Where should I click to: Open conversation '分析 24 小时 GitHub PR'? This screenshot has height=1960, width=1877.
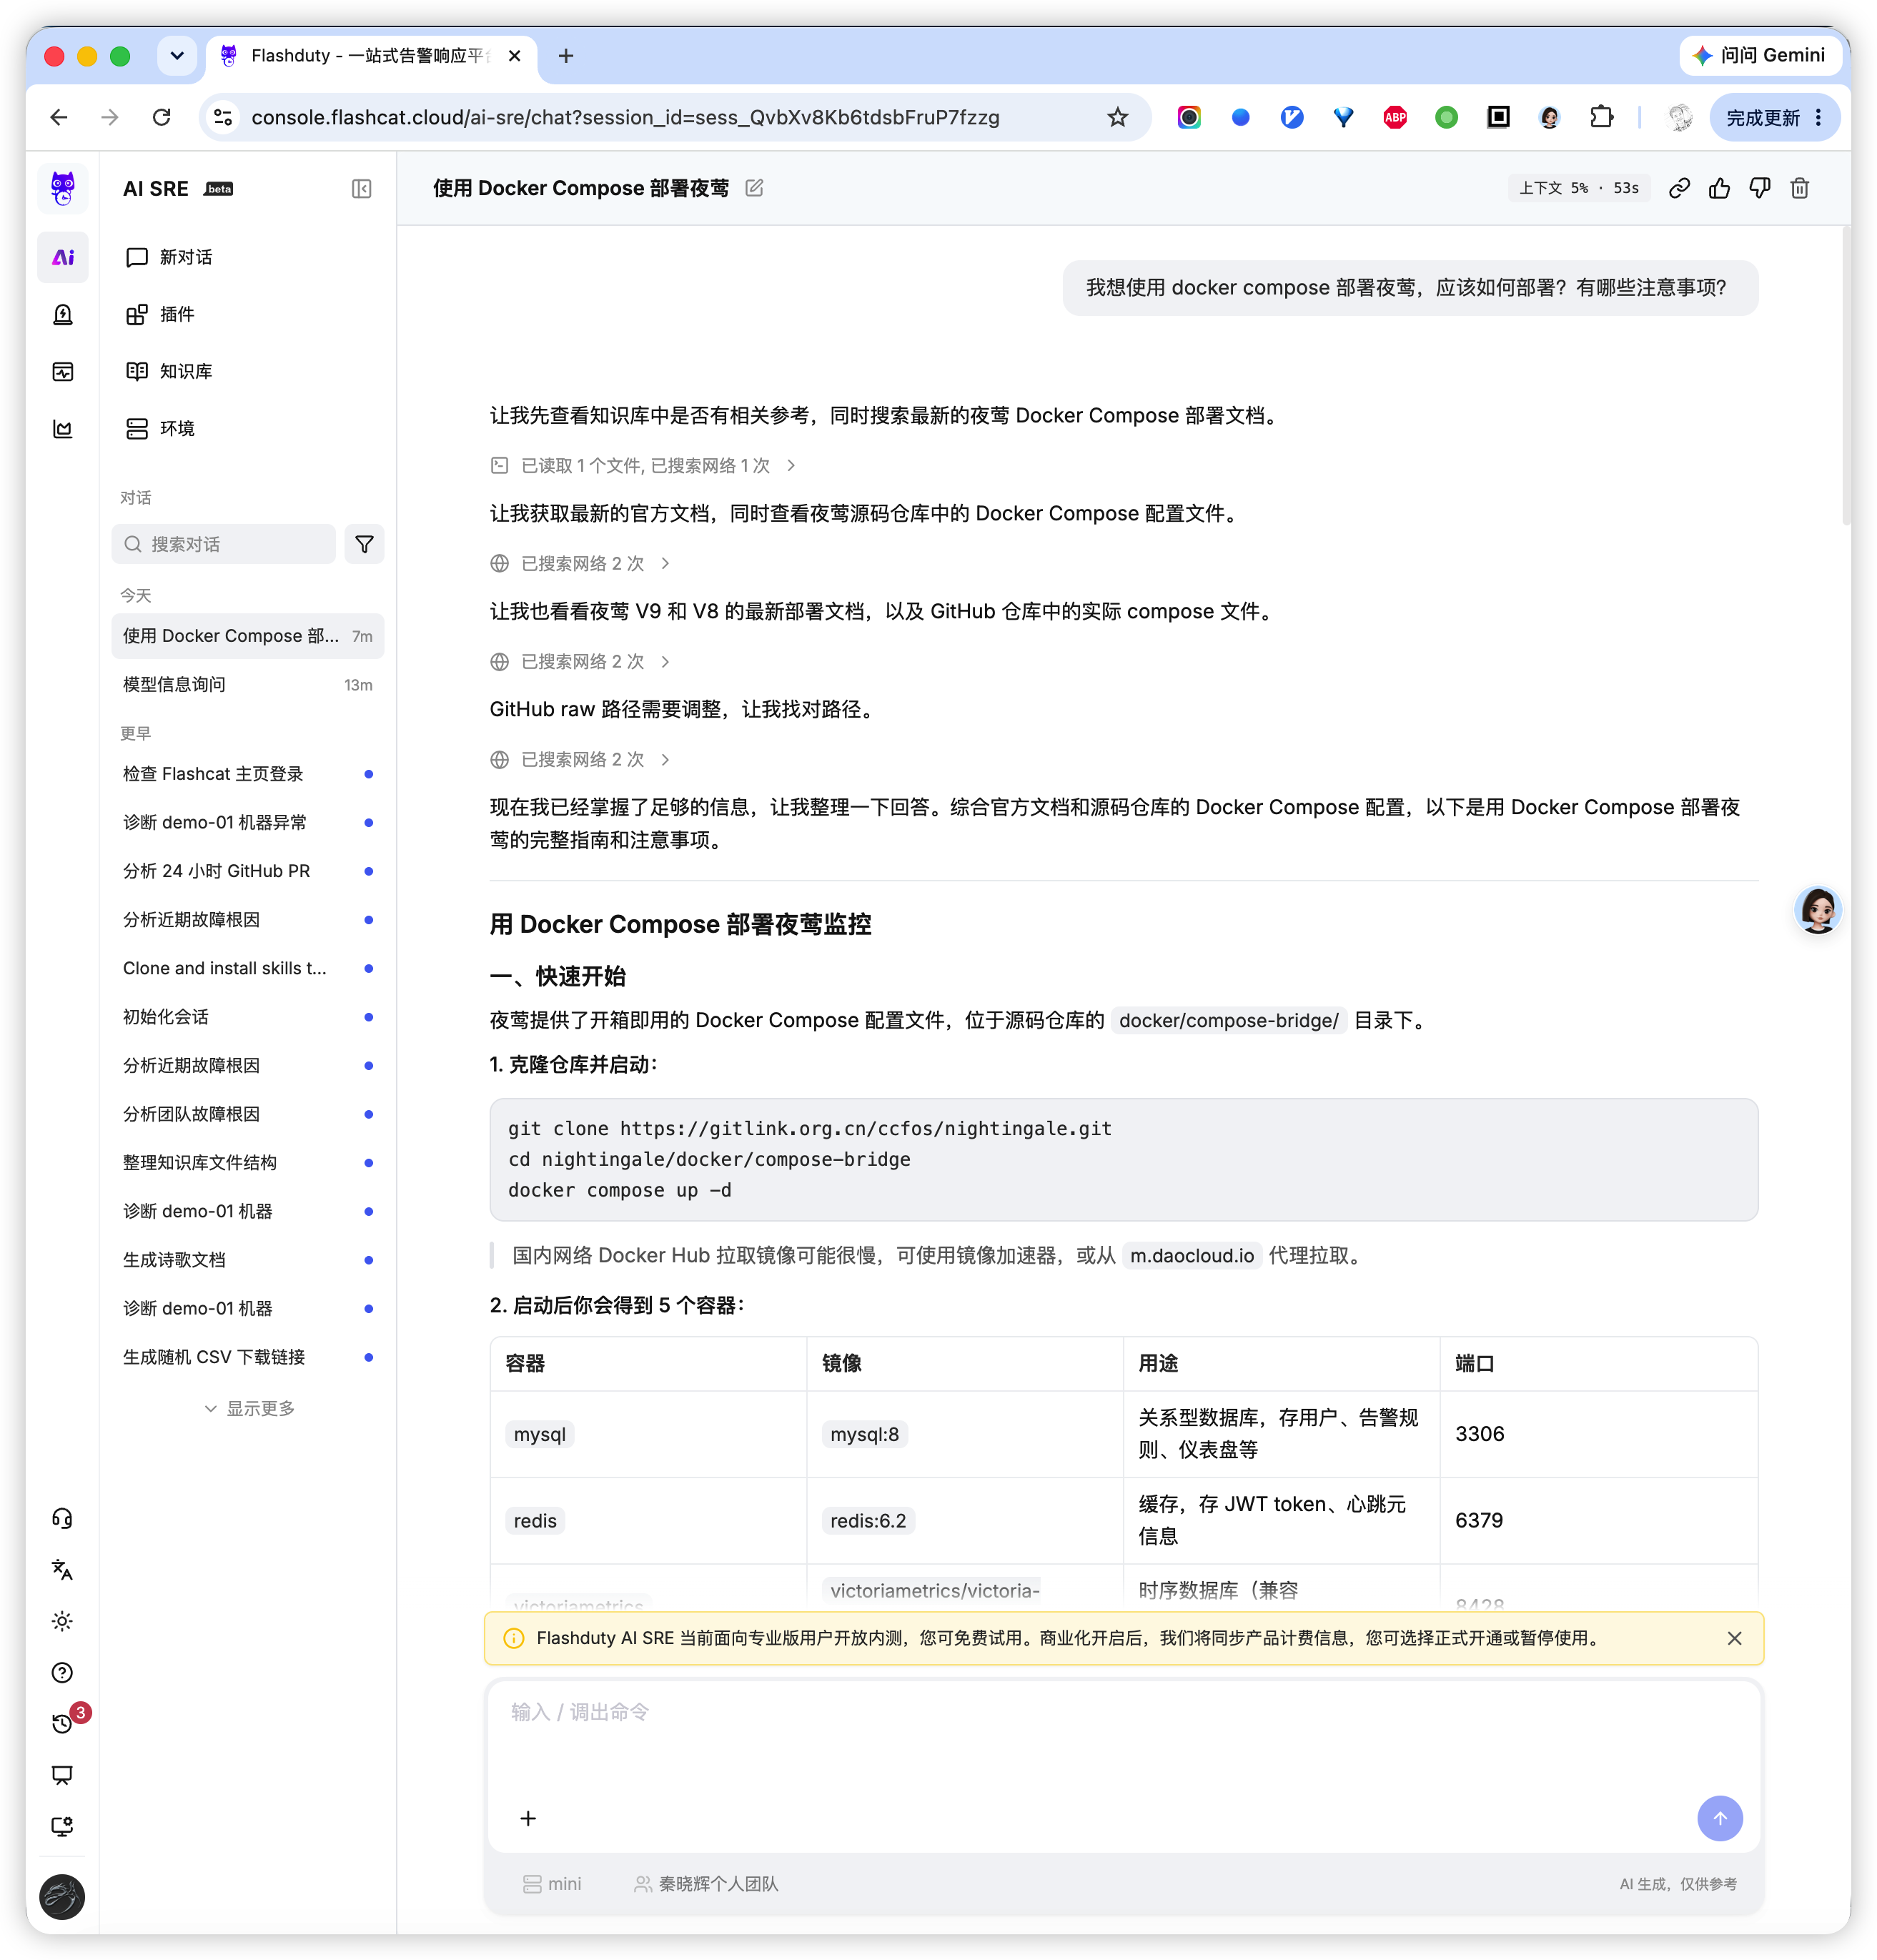coord(248,871)
